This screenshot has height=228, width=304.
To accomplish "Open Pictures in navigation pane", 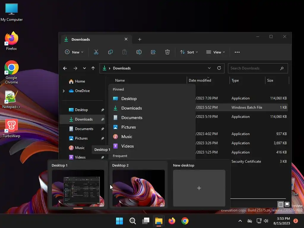I will pos(81,138).
